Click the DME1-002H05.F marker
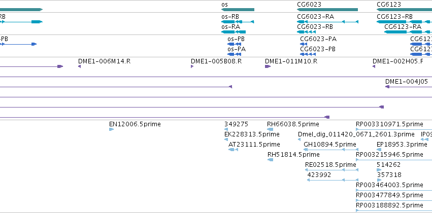Viewport: 432px width, 213px height. point(374,66)
